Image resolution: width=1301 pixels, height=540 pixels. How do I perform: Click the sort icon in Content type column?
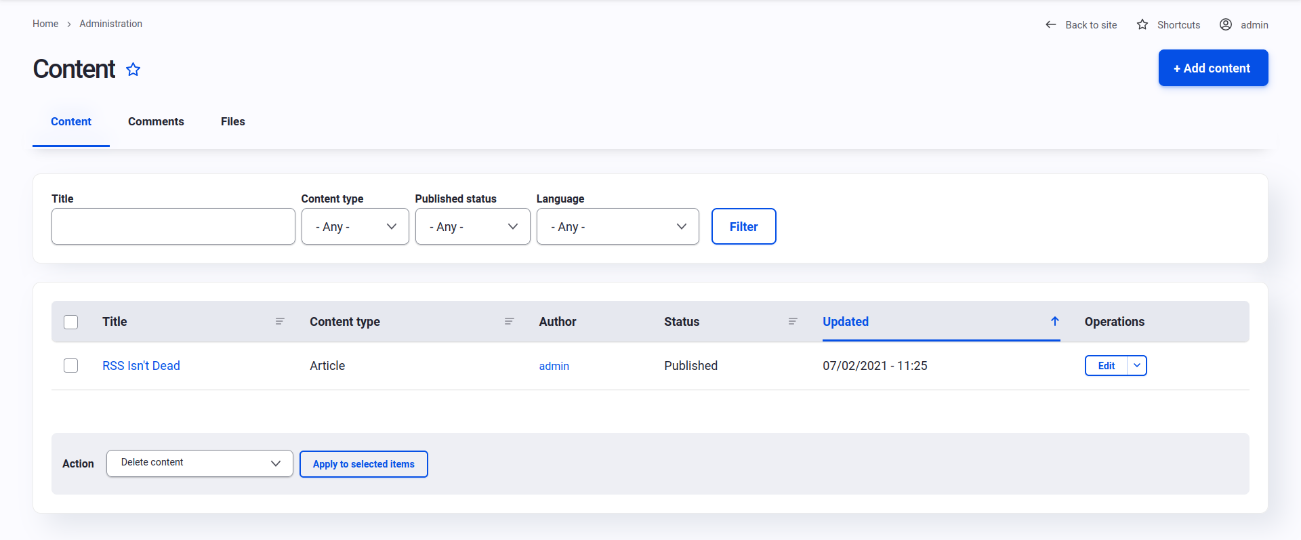[x=510, y=321]
